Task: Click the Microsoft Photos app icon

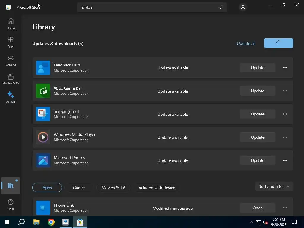Action: click(43, 160)
